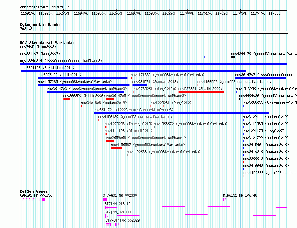Click the blue esv3614707 variant bar
Screen dimensions: 297x228
[261, 78]
